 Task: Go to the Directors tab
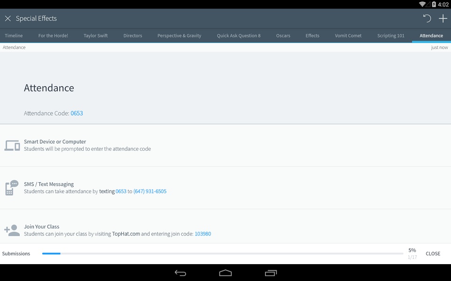(133, 36)
